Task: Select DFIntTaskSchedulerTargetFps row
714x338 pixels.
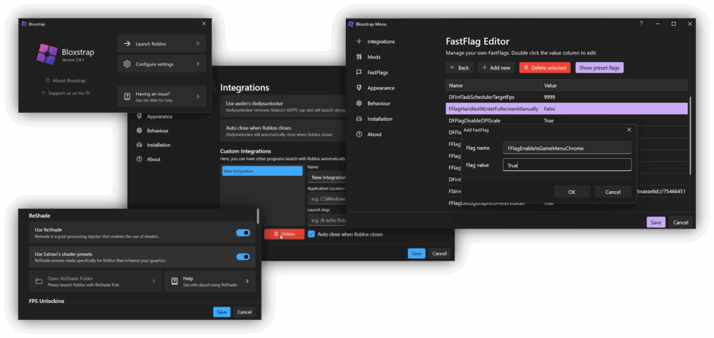Action: pos(566,97)
